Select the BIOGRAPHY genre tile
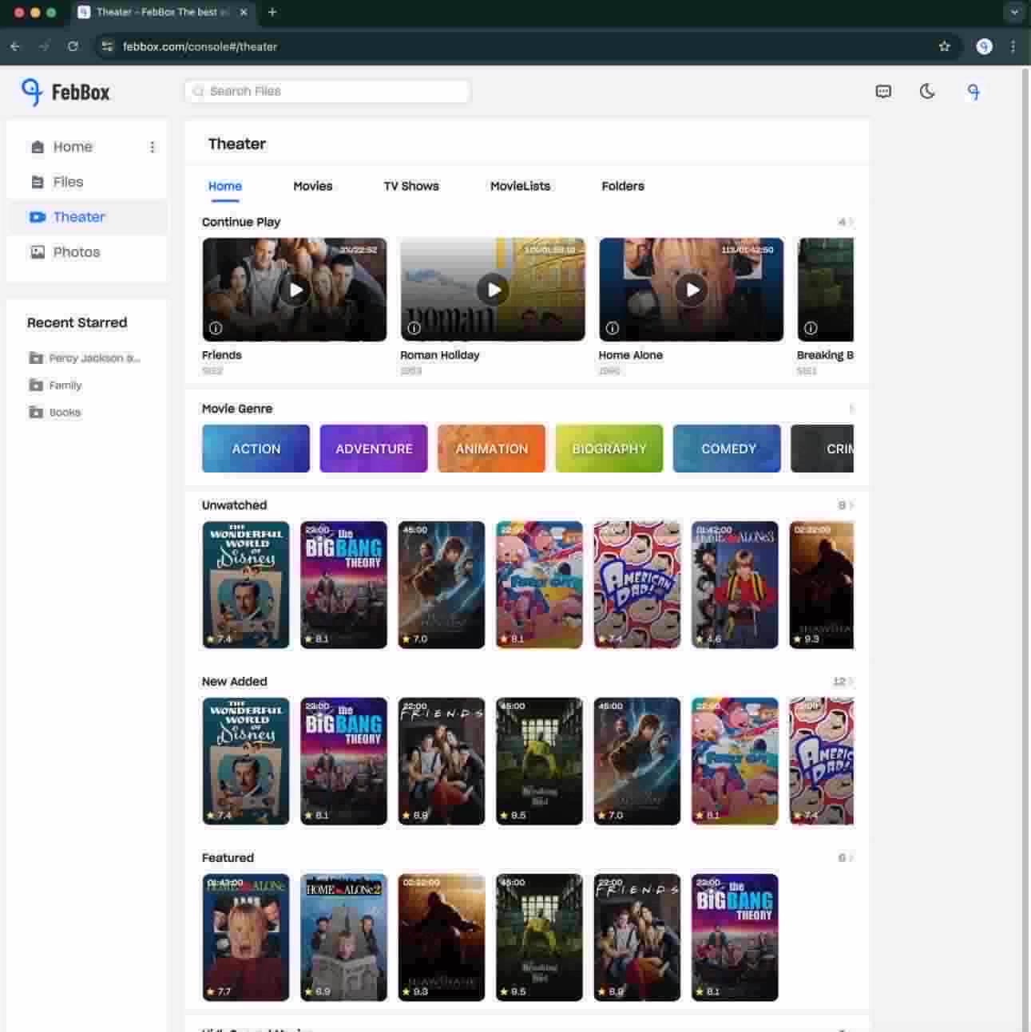1031x1032 pixels. 609,449
